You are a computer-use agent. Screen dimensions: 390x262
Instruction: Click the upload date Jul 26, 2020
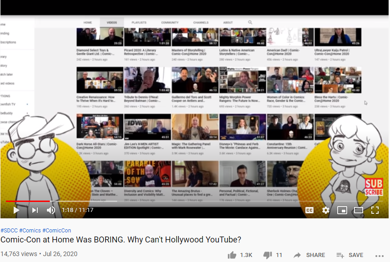tap(60, 254)
